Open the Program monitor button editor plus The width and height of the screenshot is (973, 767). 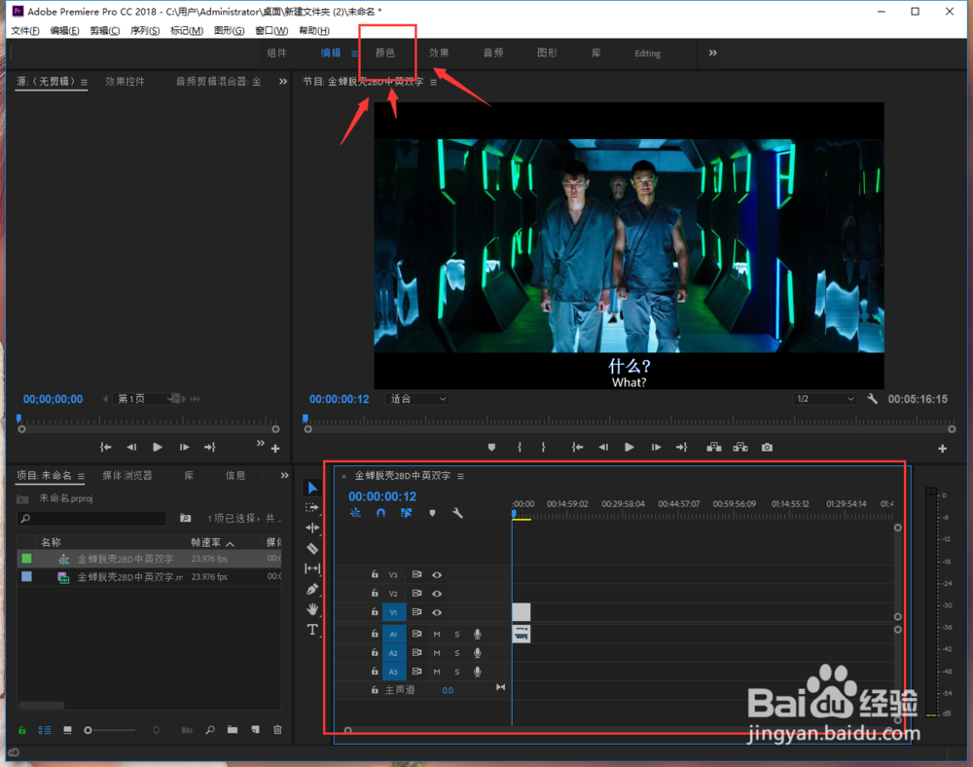point(942,448)
